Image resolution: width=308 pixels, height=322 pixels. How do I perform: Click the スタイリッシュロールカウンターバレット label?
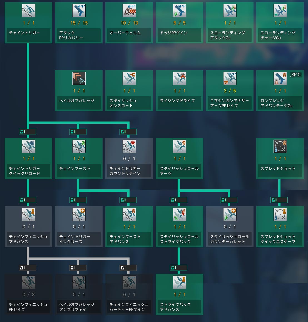[x=230, y=239]
